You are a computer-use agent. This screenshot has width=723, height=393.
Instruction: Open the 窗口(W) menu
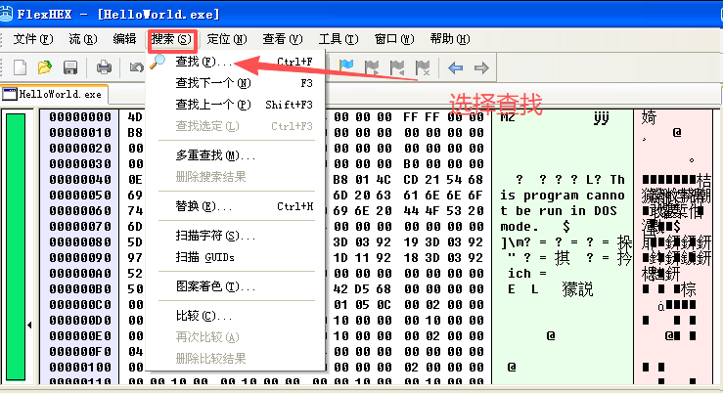point(394,39)
